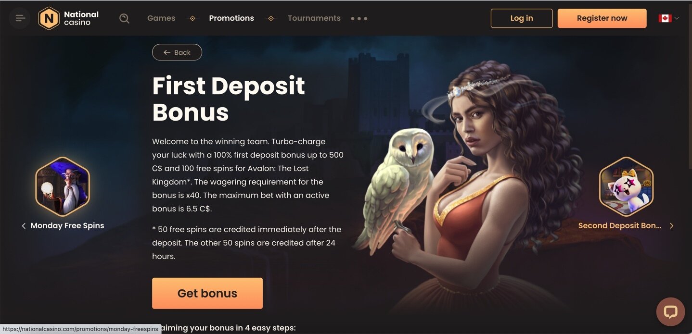692x334 pixels.
Task: Click the National Casino logo
Action: pos(68,18)
